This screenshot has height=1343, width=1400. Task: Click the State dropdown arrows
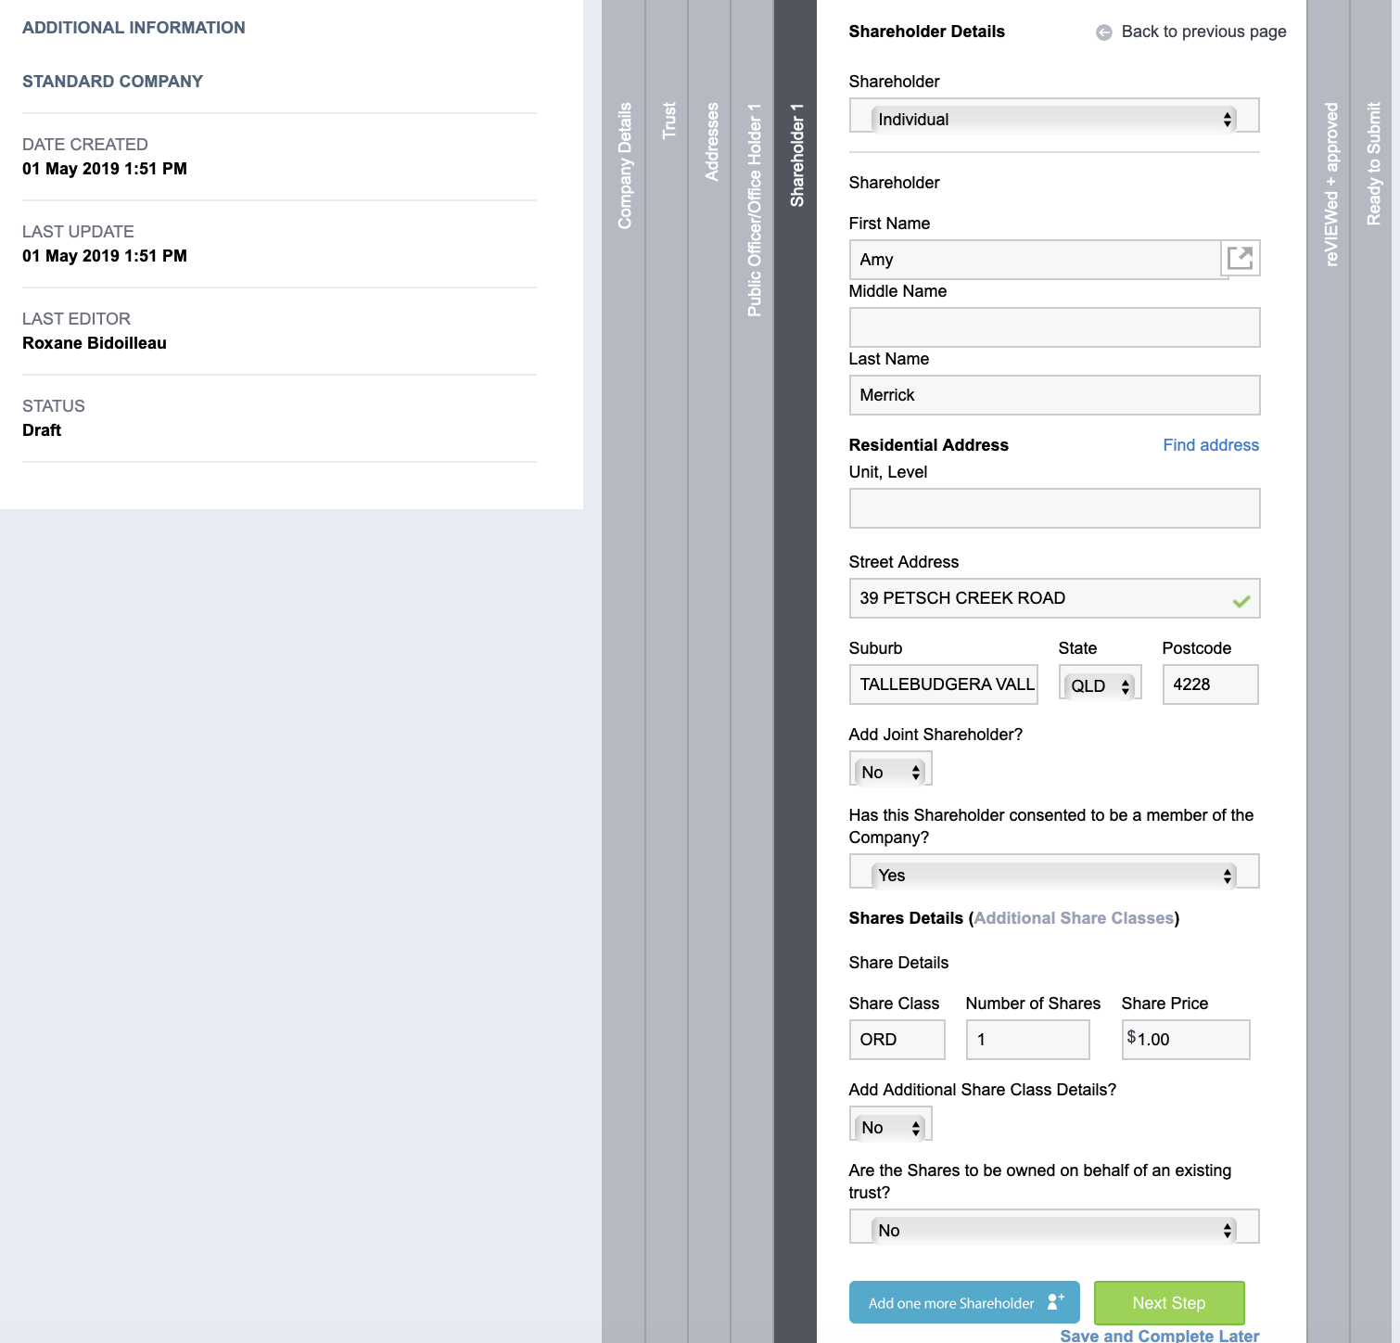point(1126,686)
